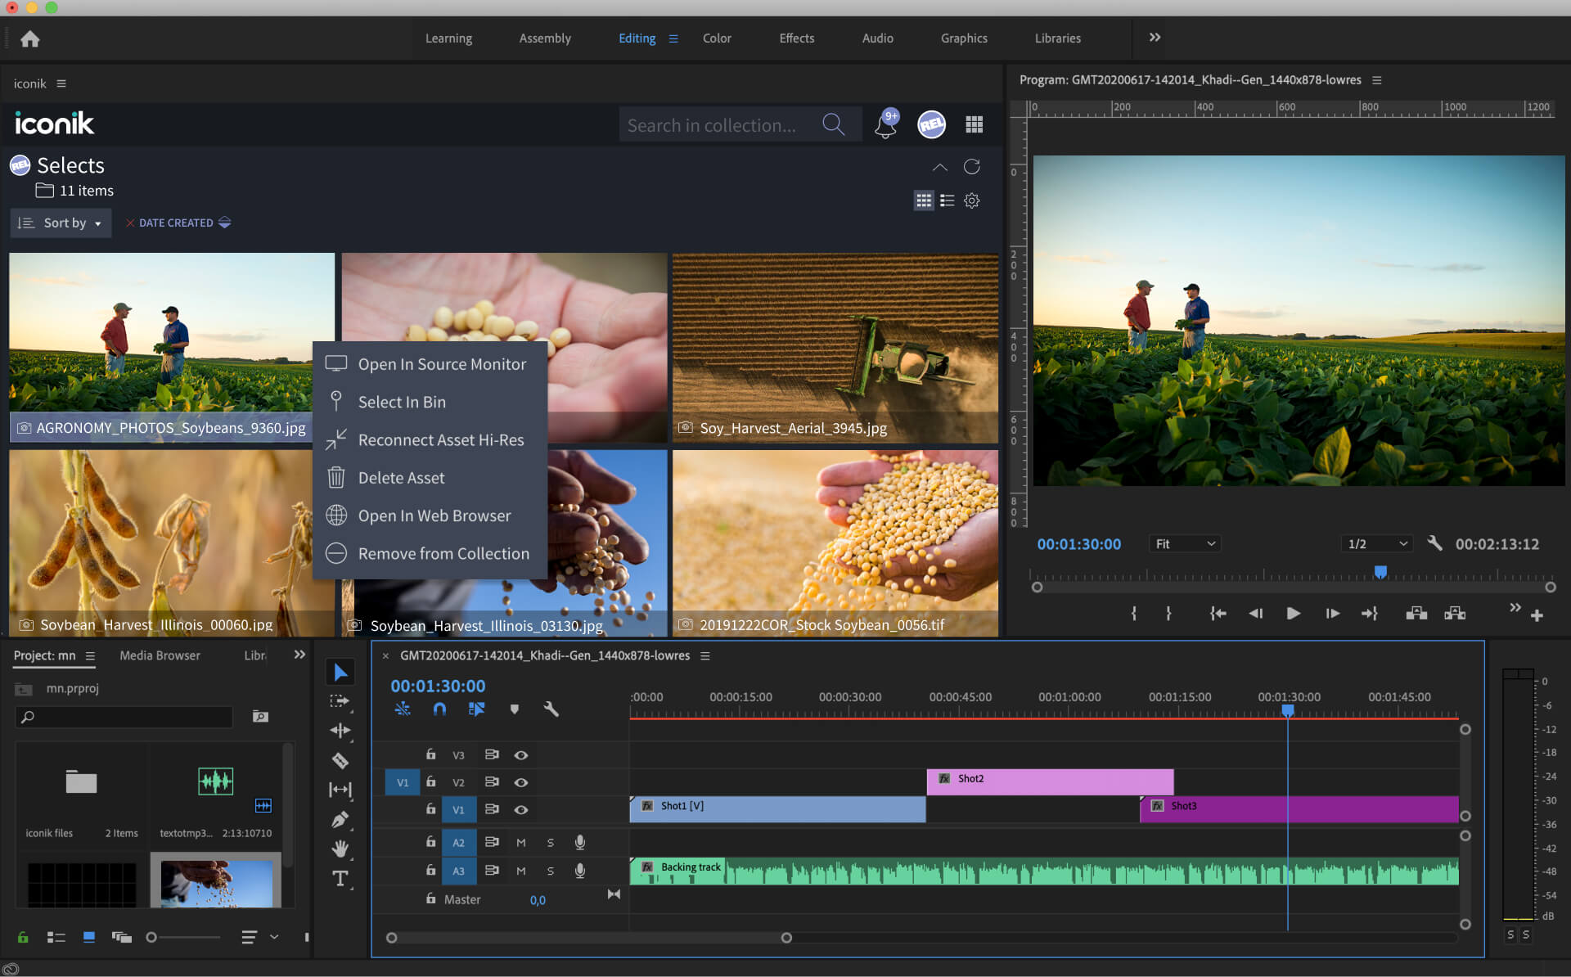Select the Hand tool
This screenshot has width=1571, height=977.
tap(340, 849)
